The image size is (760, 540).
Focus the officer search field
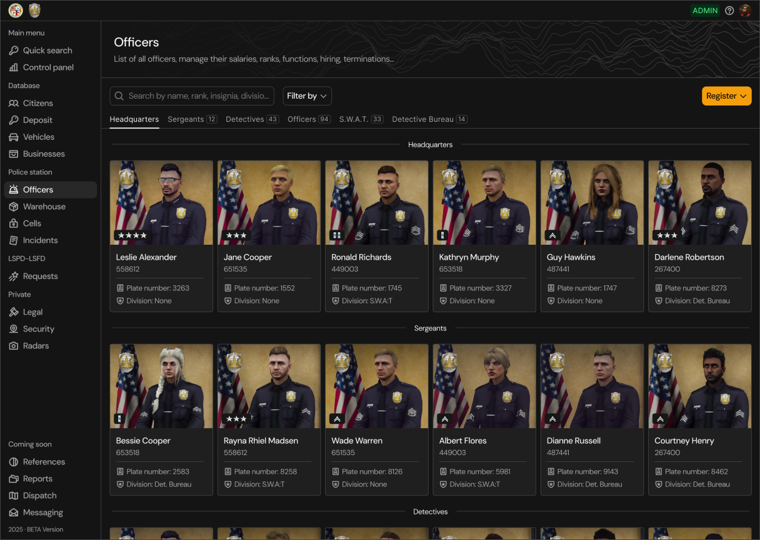click(192, 96)
